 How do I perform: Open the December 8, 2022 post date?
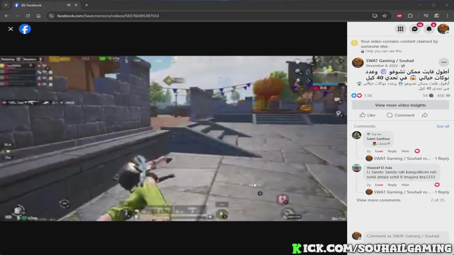[383, 66]
